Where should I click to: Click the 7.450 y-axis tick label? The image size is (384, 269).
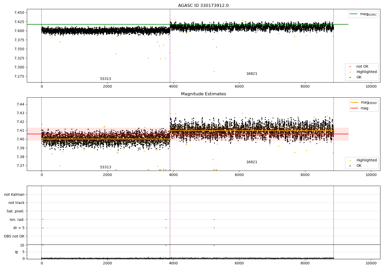click(x=19, y=13)
